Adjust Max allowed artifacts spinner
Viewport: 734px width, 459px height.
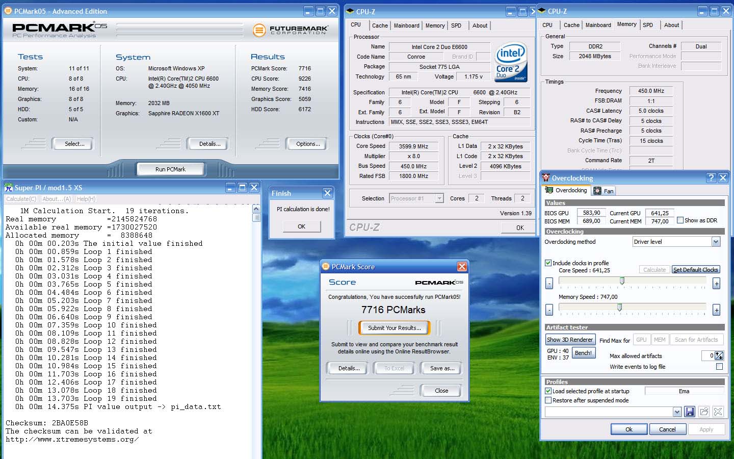point(719,355)
